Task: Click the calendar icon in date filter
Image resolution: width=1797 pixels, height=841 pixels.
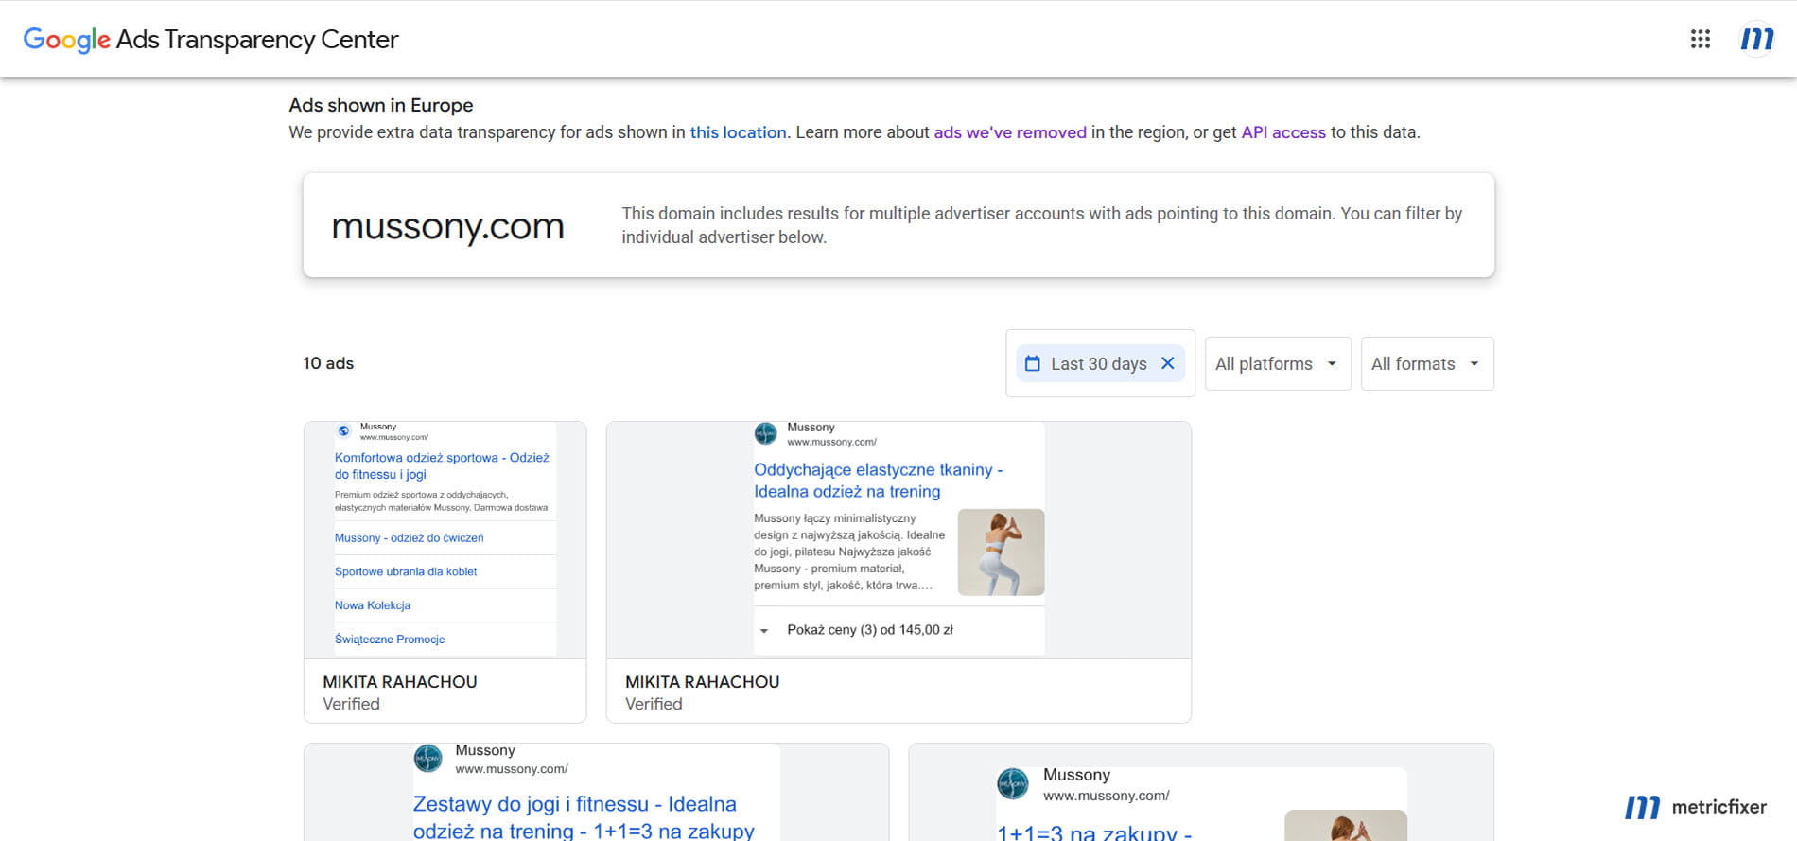Action: point(1033,363)
